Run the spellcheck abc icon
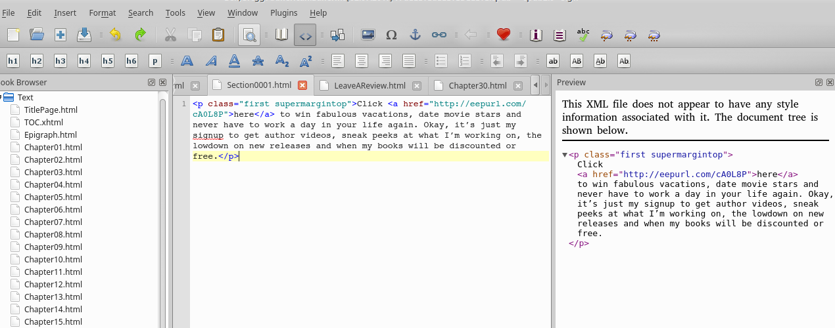 (583, 35)
